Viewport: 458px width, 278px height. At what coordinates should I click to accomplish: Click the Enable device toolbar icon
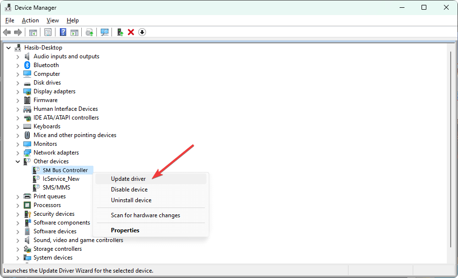pyautogui.click(x=120, y=32)
